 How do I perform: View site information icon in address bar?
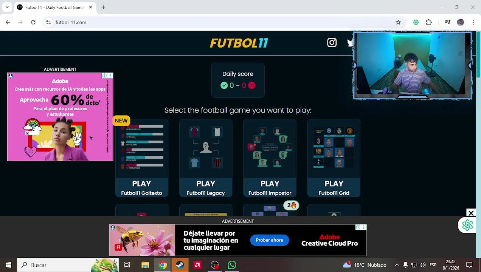(48, 22)
